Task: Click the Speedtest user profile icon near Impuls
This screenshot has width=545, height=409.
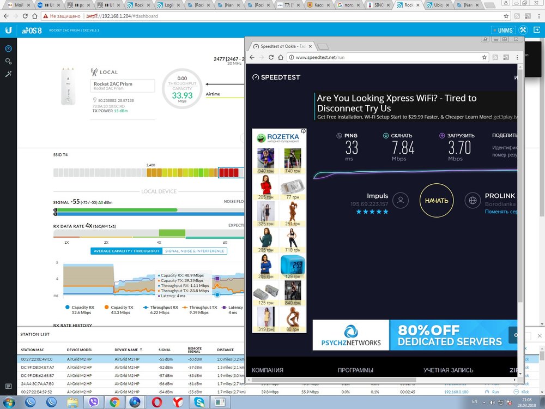Action: point(401,200)
